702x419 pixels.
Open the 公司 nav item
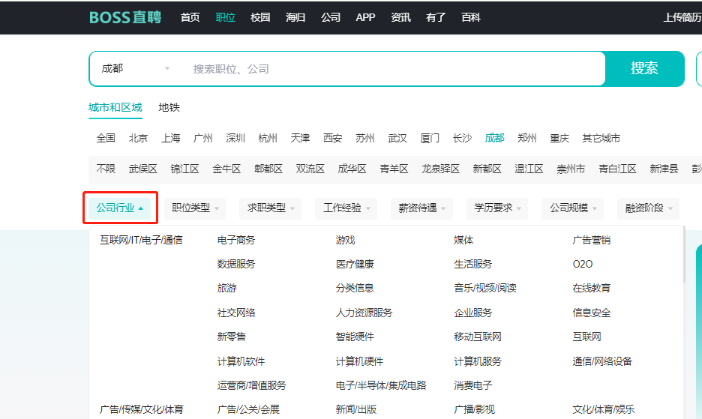pyautogui.click(x=331, y=17)
